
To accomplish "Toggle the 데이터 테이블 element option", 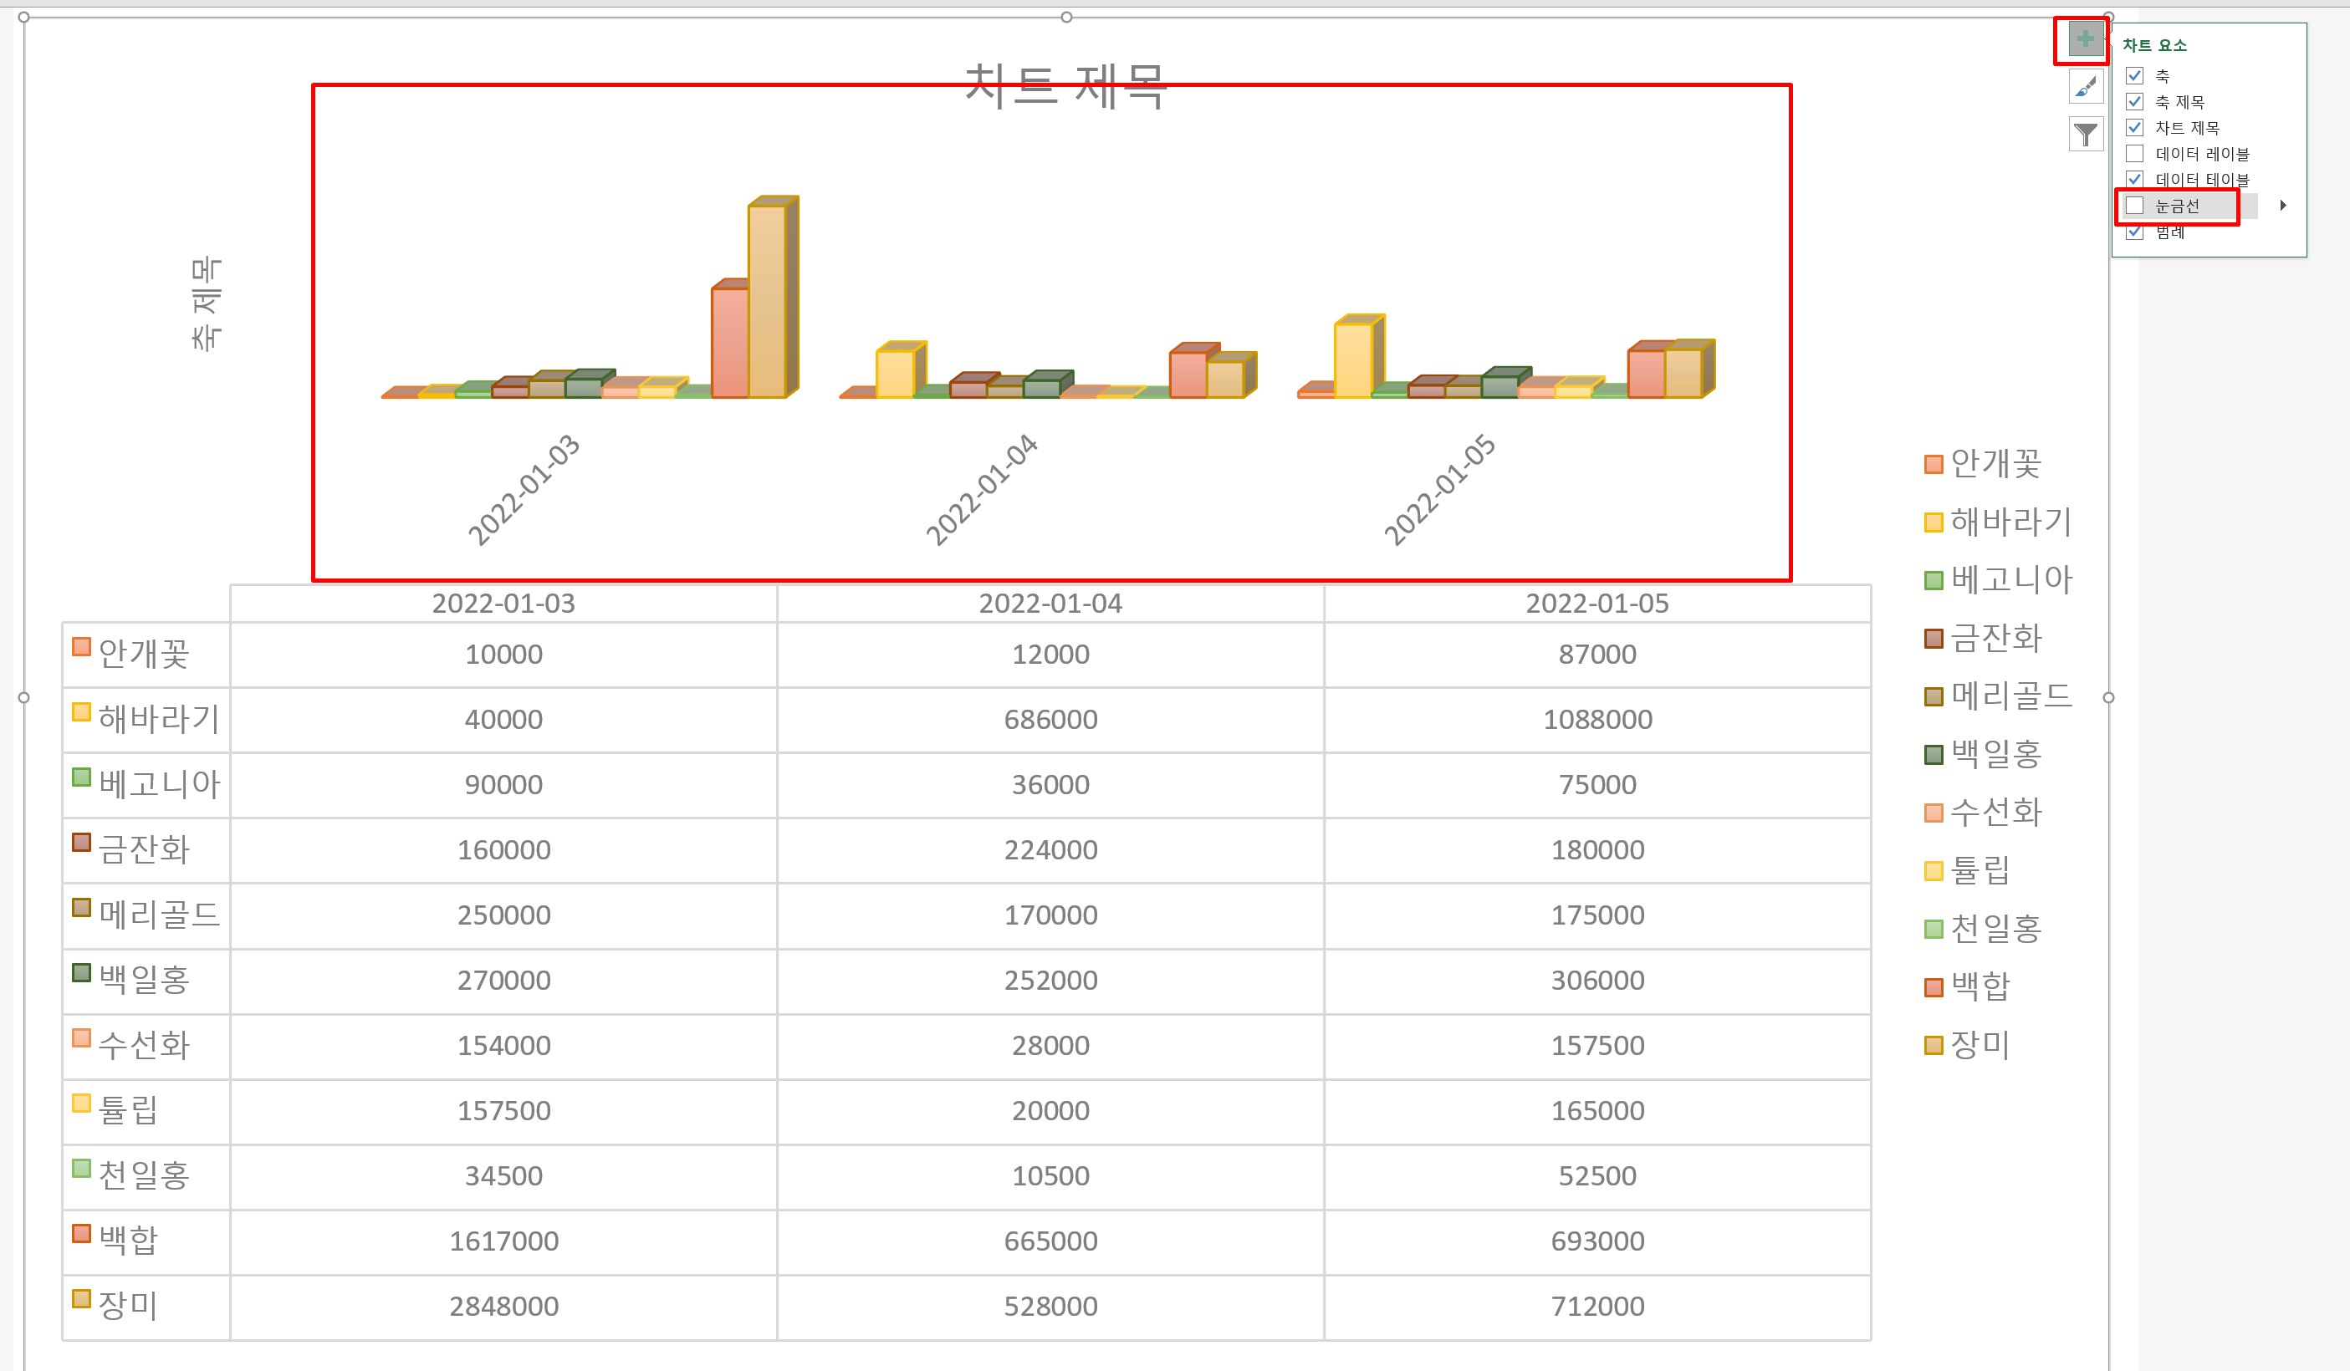I will 2134,179.
